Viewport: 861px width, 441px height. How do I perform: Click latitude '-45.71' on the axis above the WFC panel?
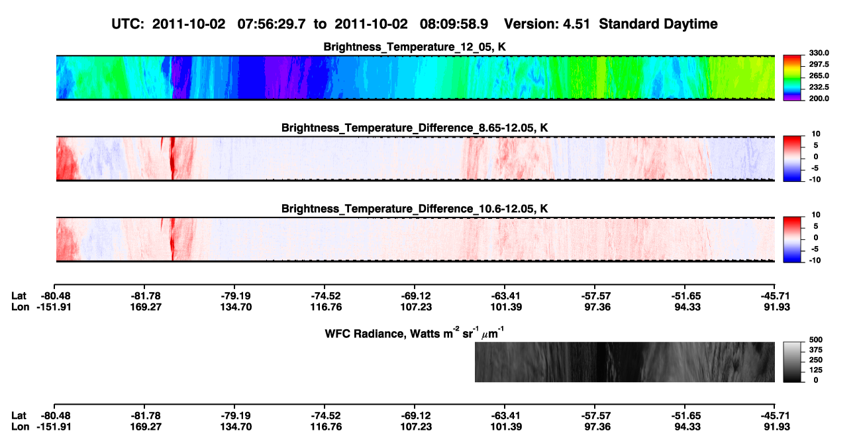776,296
